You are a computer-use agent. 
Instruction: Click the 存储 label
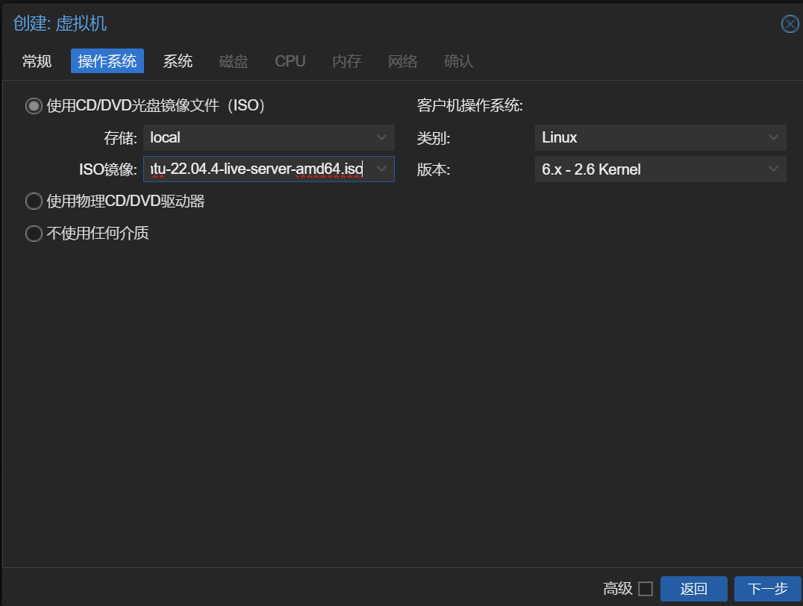pos(120,138)
